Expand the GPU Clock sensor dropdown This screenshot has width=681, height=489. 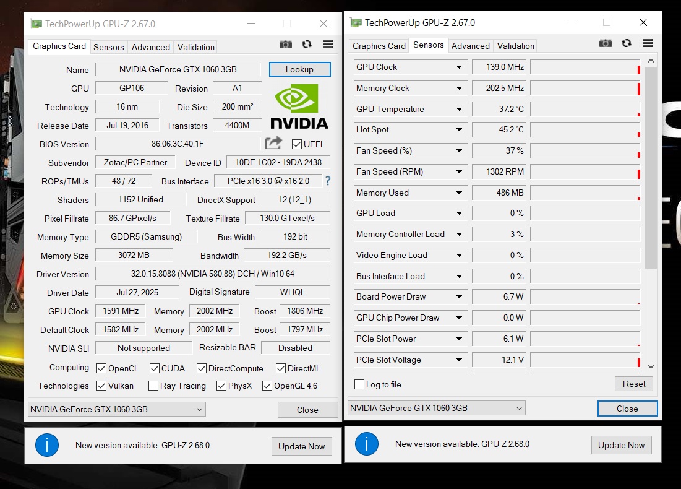click(459, 67)
